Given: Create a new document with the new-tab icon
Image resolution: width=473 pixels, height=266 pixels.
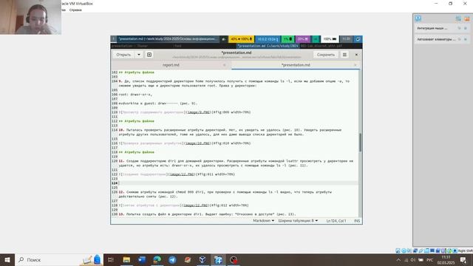Looking at the screenshot, I should 149,55.
